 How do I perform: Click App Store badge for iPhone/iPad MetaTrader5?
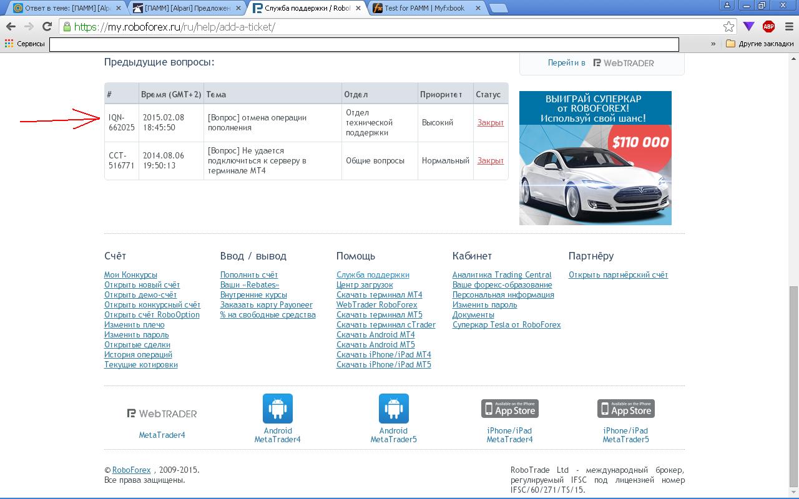(626, 409)
